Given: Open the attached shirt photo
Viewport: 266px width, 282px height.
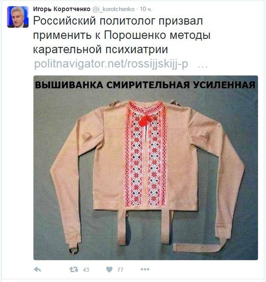Looking at the screenshot, I should point(146,168).
